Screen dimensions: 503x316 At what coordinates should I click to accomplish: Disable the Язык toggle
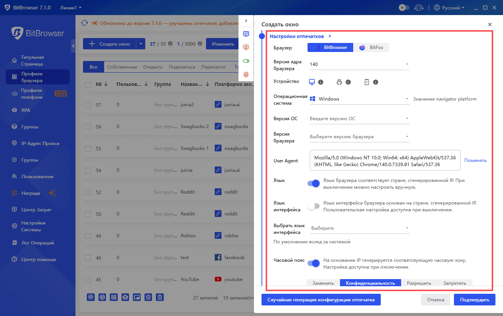click(x=314, y=183)
